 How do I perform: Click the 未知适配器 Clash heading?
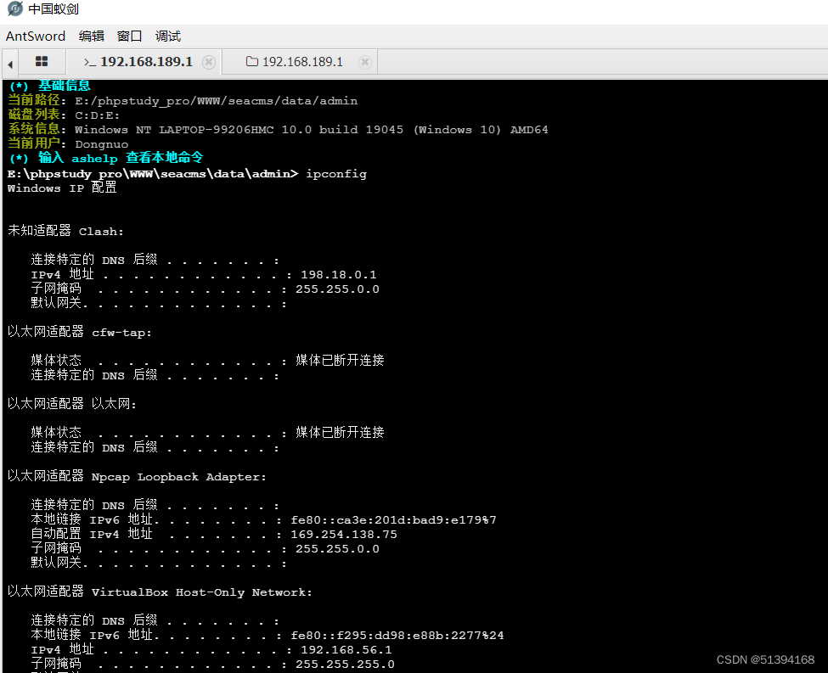point(65,231)
